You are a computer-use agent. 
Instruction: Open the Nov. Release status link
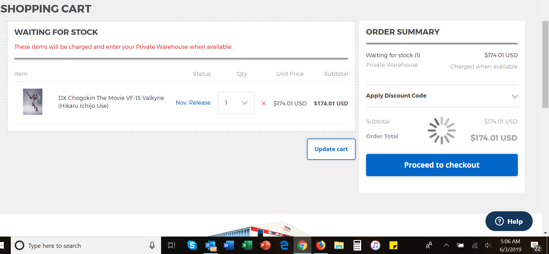(193, 103)
